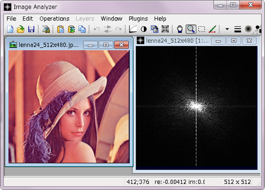The width and height of the screenshot is (265, 190).
Task: Open the Help menu
Action: [160, 19]
